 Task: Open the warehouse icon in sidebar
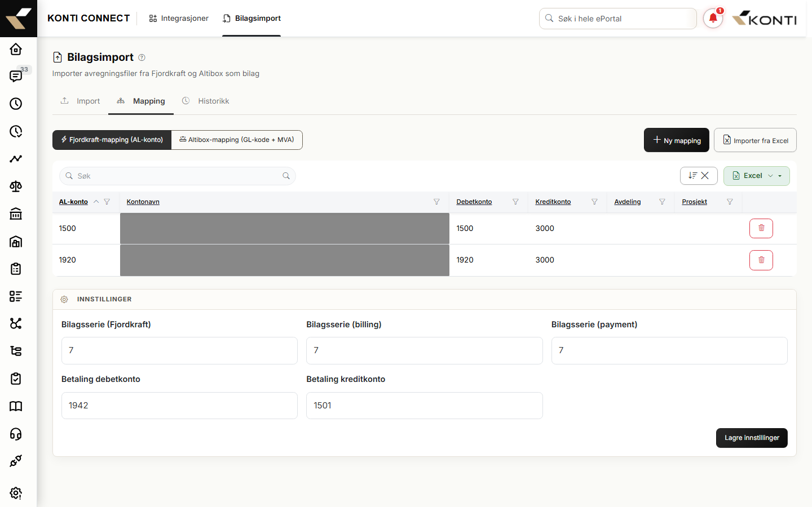click(x=16, y=241)
